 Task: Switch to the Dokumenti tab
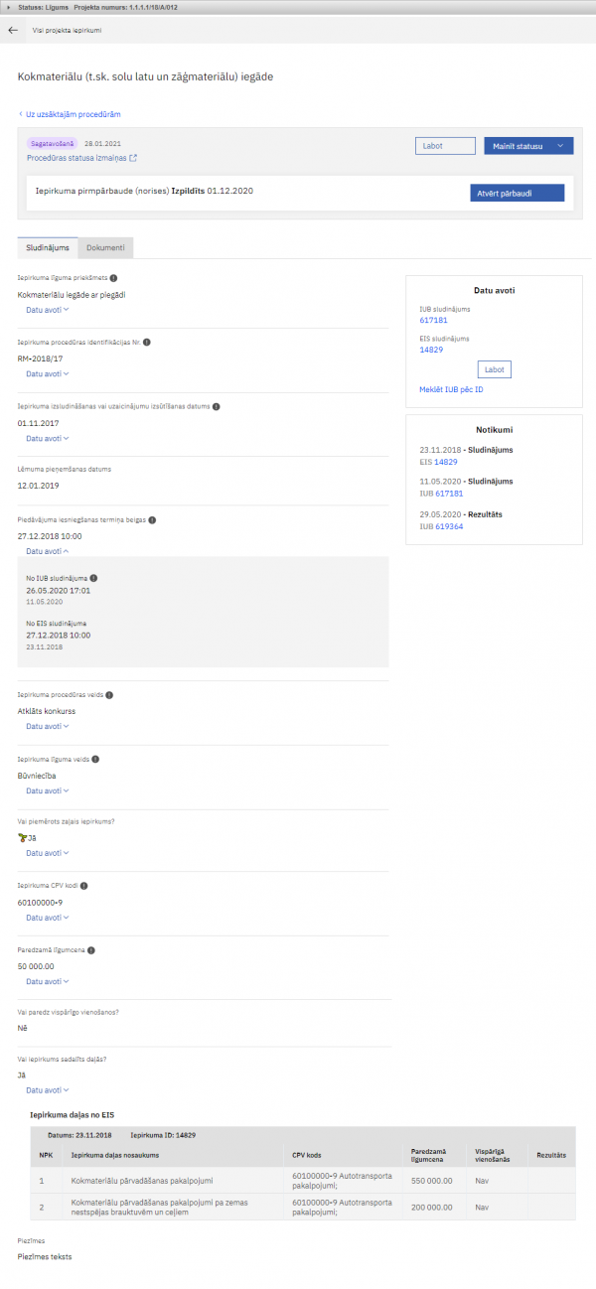[x=105, y=248]
